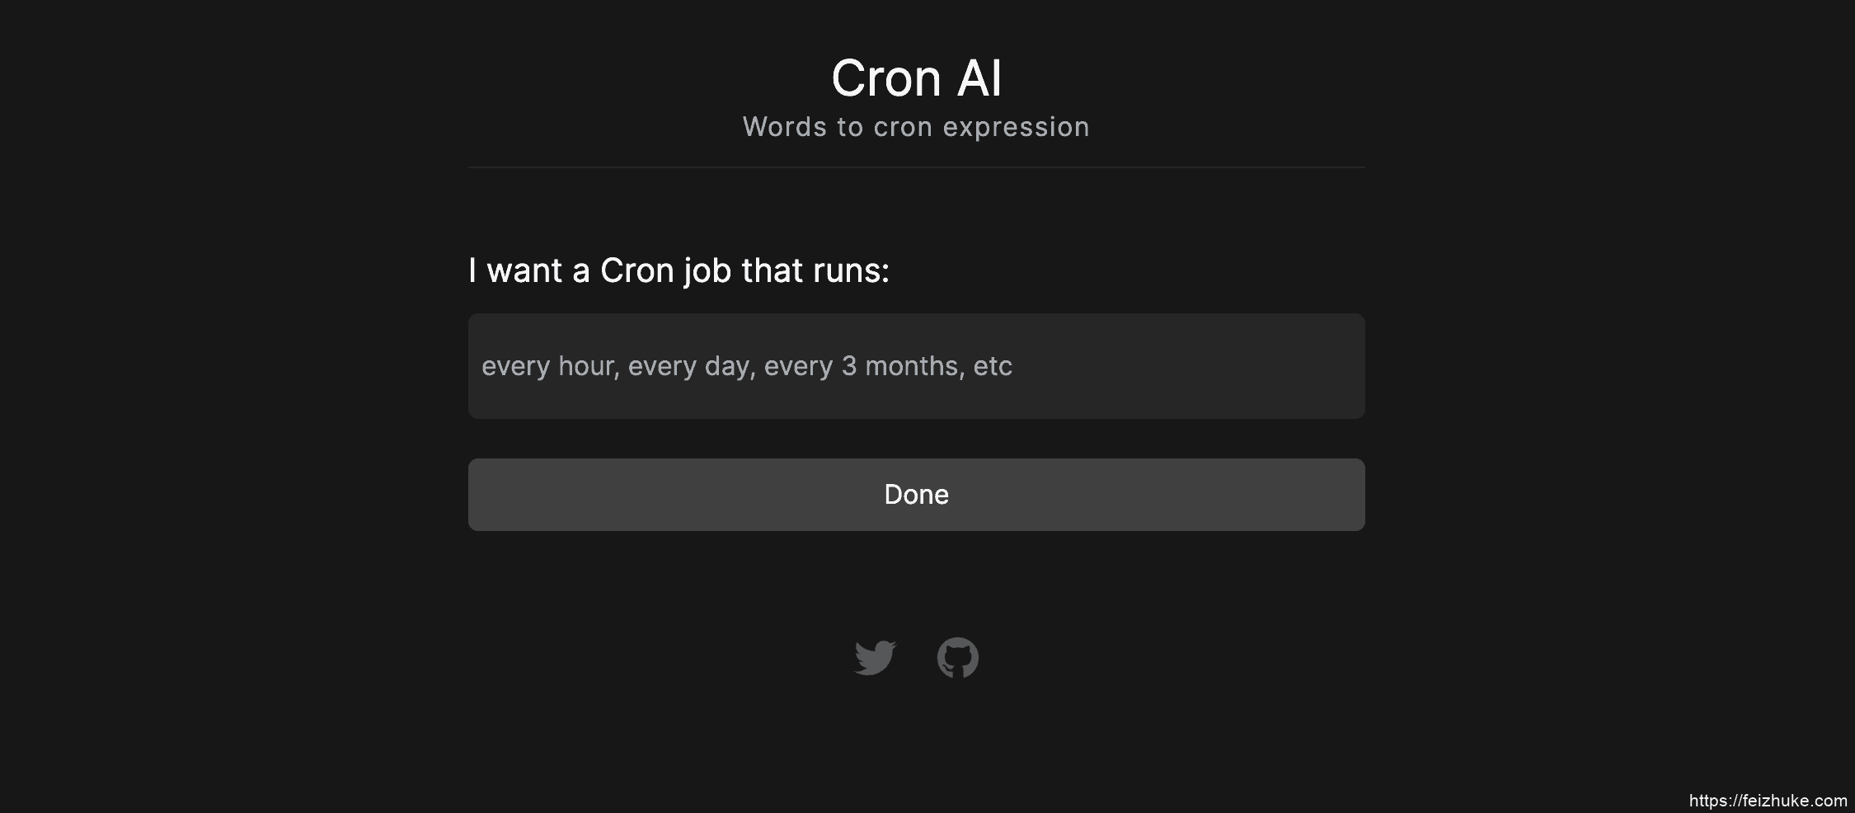
Task: Visit the project source via GitHub icon
Action: (958, 656)
